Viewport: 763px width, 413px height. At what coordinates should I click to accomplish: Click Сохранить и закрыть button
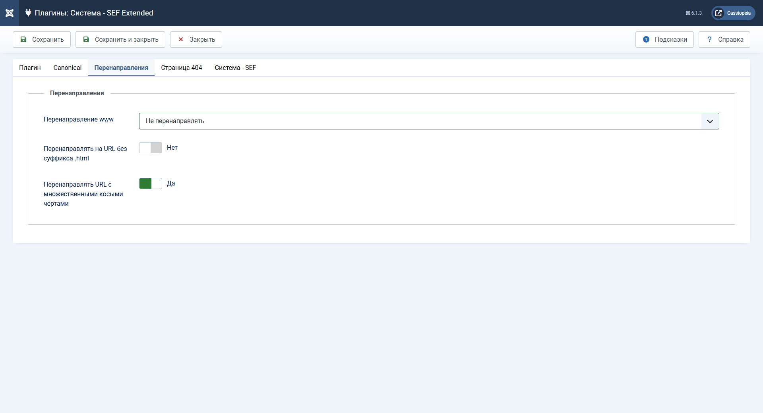pyautogui.click(x=120, y=40)
